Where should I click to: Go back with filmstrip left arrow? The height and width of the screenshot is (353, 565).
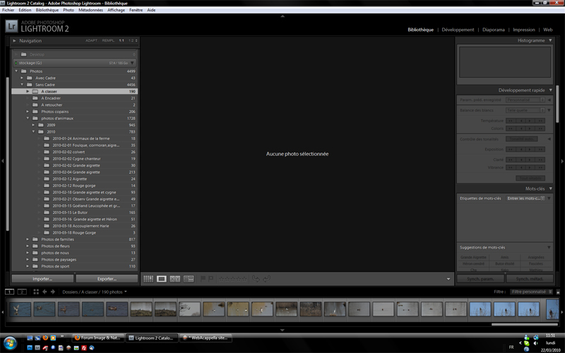[x=44, y=292]
